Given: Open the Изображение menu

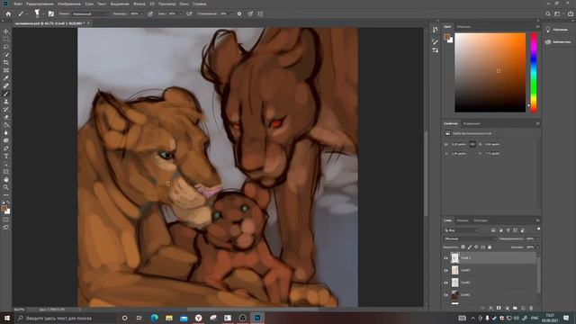Looking at the screenshot, I should 69,4.
